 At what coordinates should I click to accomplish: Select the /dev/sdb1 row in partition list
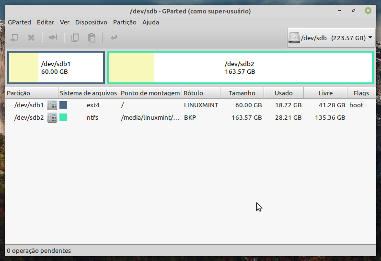click(191, 105)
